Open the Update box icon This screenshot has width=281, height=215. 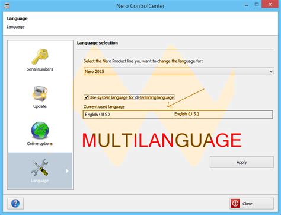pyautogui.click(x=40, y=94)
